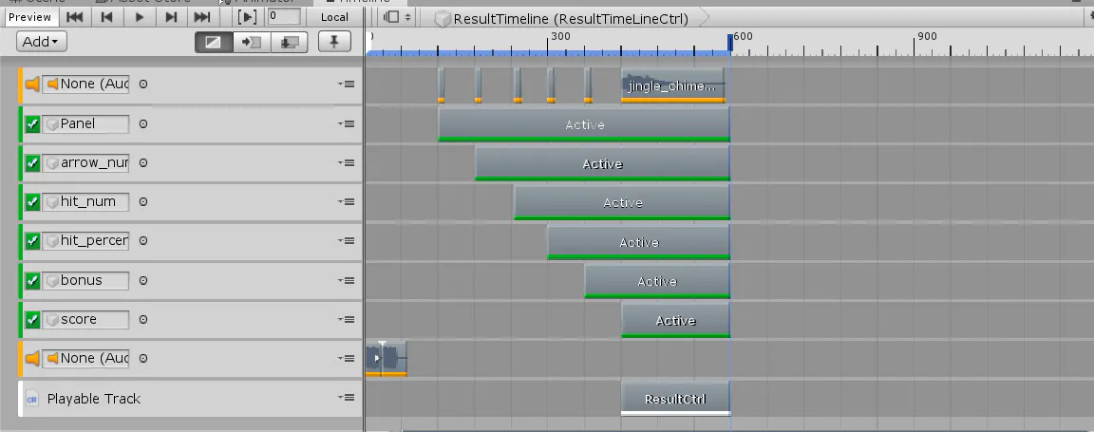Image resolution: width=1094 pixels, height=432 pixels.
Task: Open options menu for hit_num track
Action: pos(347,201)
